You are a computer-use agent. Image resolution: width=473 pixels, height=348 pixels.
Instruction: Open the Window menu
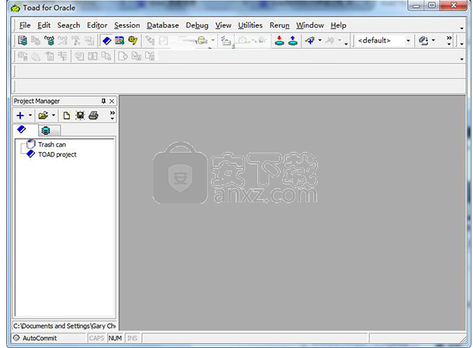point(310,26)
